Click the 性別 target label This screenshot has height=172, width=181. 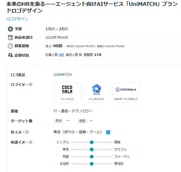pyautogui.click(x=82, y=121)
